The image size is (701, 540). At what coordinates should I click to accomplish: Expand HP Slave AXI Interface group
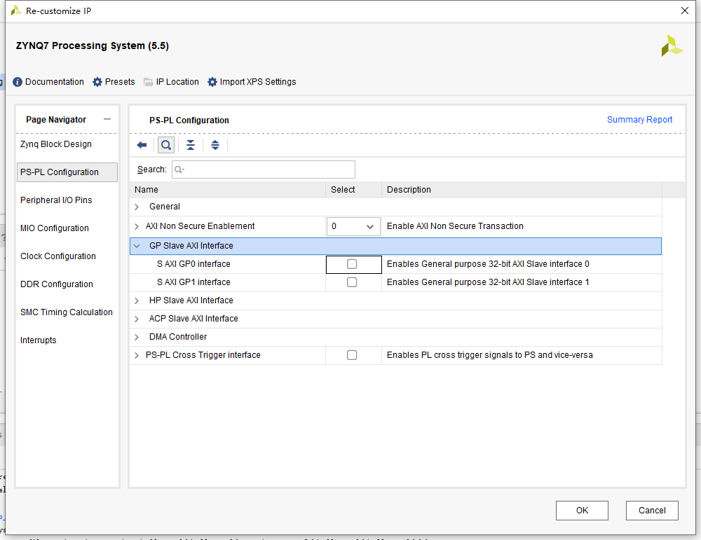pos(137,300)
